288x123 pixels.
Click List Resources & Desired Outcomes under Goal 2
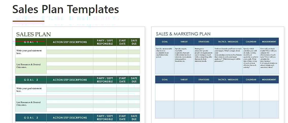pyautogui.click(x=31, y=104)
